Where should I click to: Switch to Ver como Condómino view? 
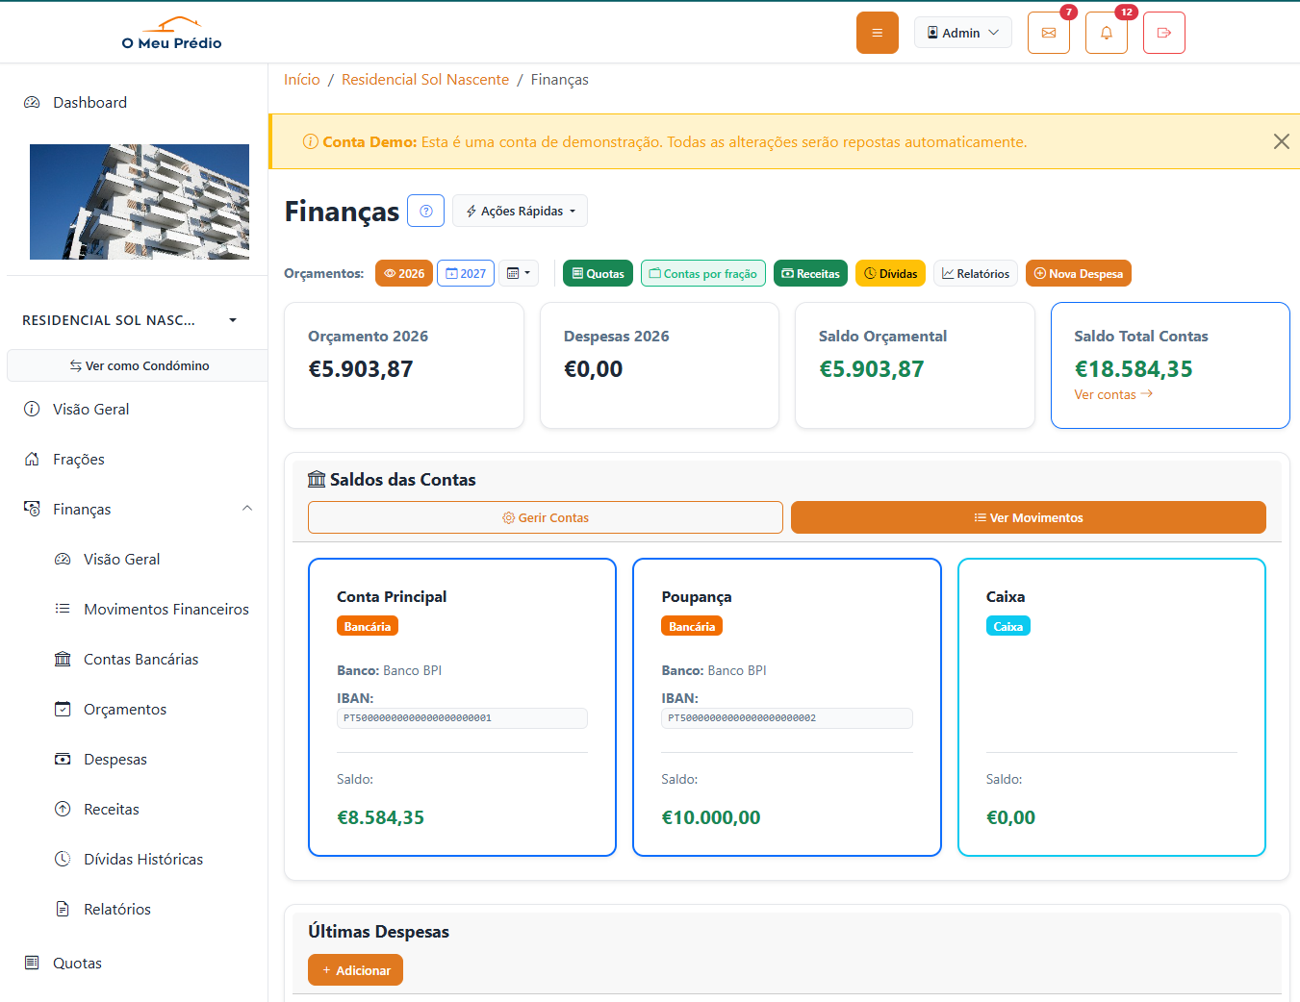pos(137,365)
